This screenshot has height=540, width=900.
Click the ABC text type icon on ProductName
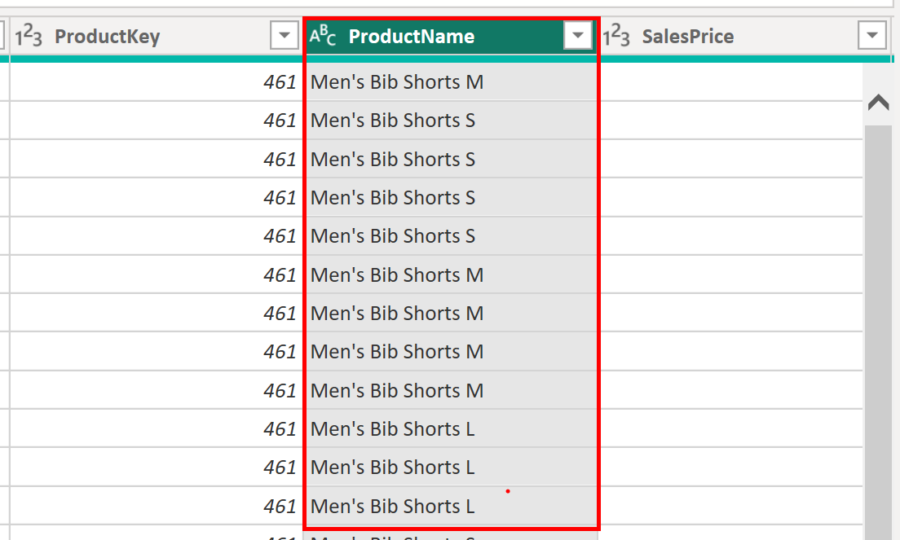coord(323,37)
